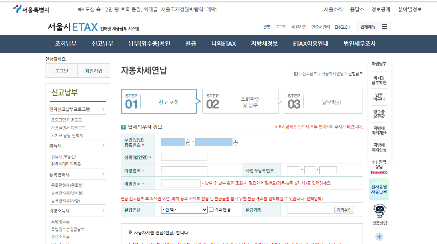Open the 환급 main menu
The image size is (437, 244).
(x=191, y=44)
